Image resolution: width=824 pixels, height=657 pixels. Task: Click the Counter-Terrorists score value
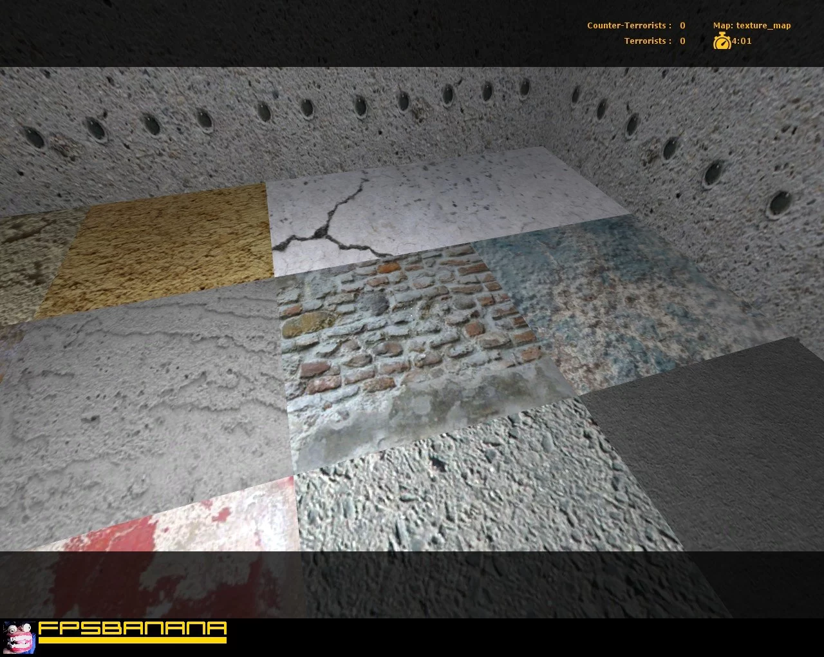[x=682, y=26]
